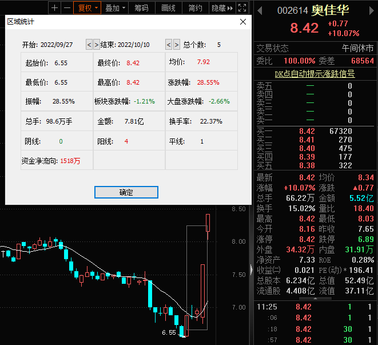
Task: Click the minus zoom-out chart icon
Action: (x=67, y=7)
